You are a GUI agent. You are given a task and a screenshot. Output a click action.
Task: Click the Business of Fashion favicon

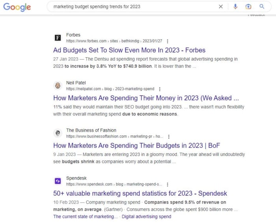click(x=58, y=133)
